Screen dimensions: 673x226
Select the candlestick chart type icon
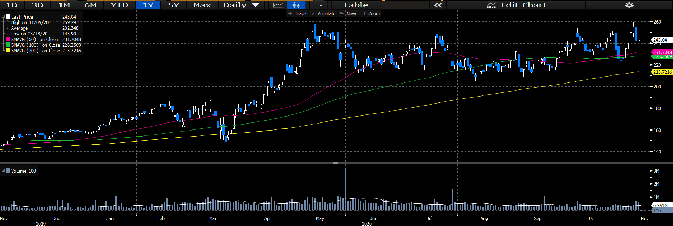pos(296,5)
